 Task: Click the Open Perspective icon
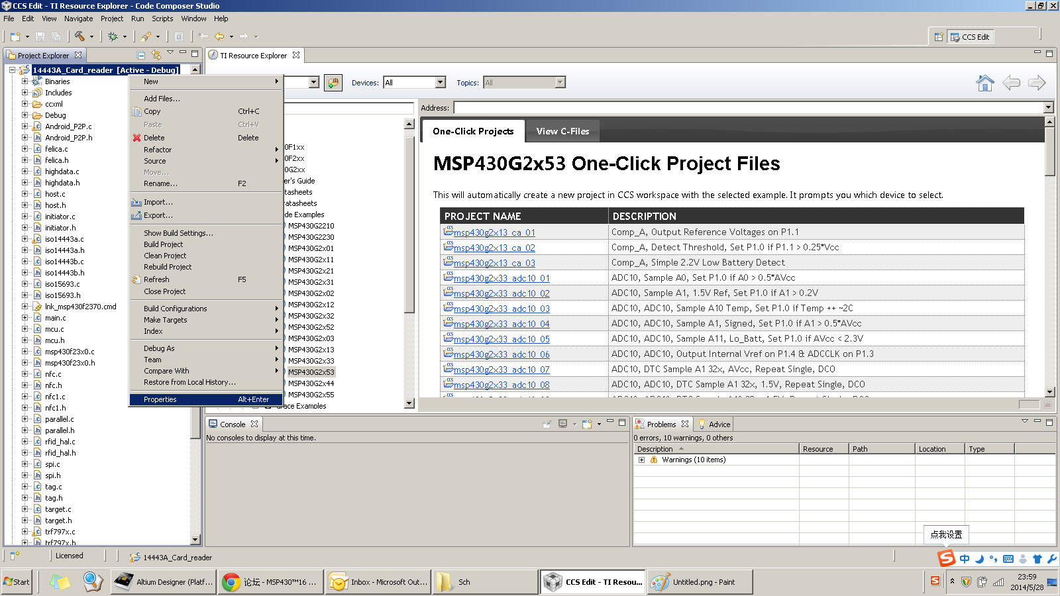(939, 37)
